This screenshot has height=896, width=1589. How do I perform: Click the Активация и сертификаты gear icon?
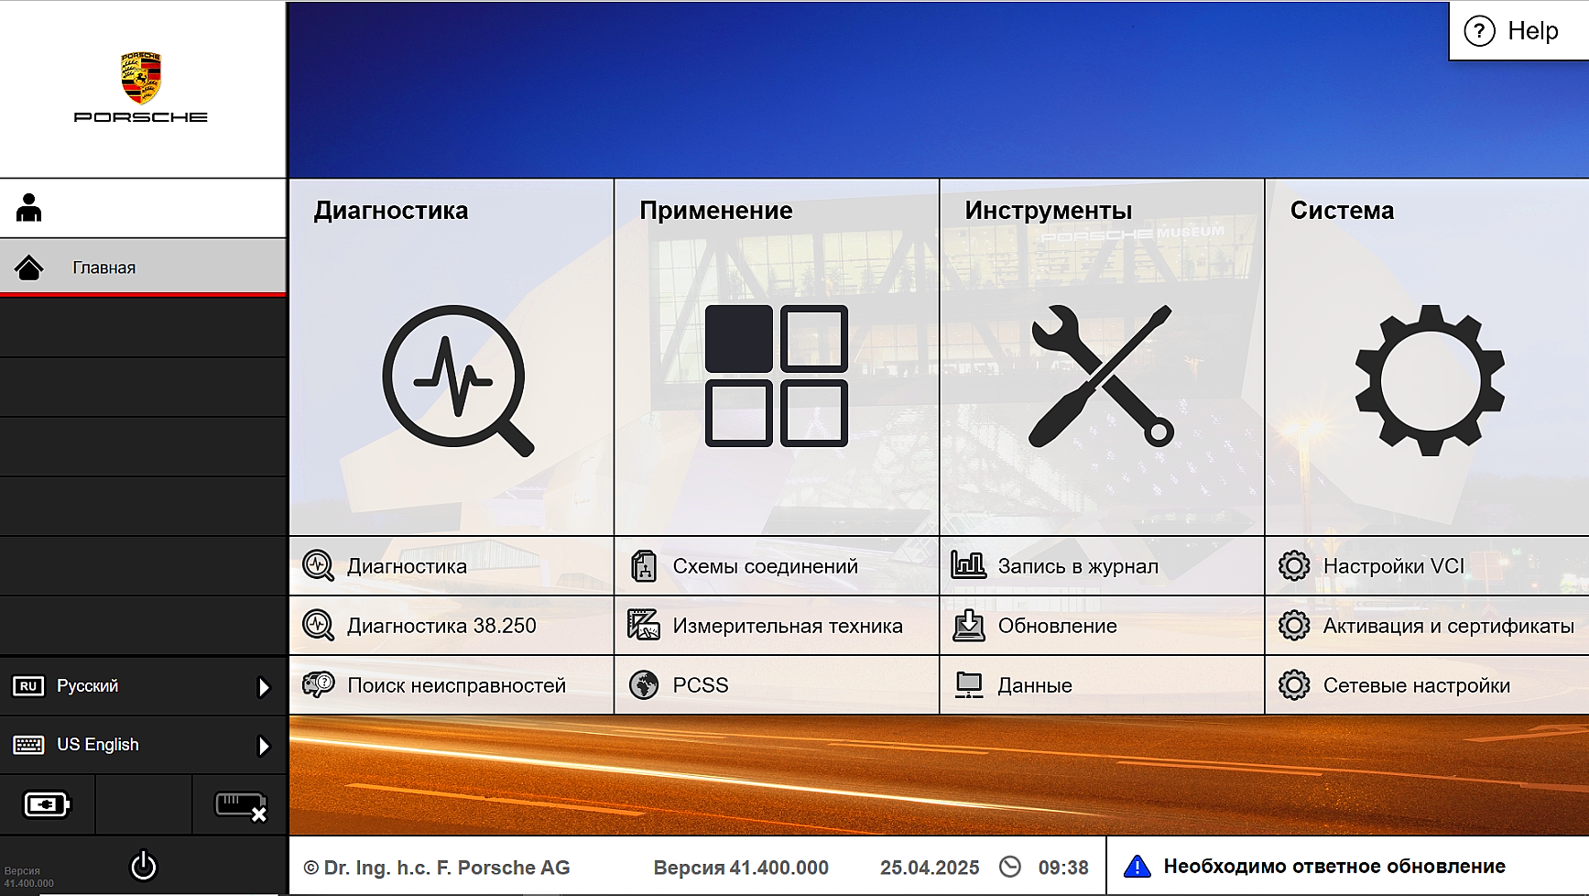[1294, 626]
